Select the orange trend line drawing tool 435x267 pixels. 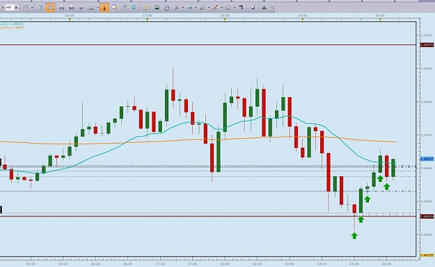coord(215,8)
